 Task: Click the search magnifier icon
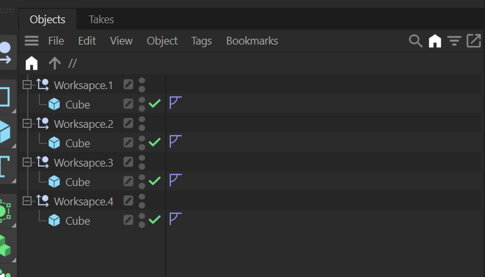[415, 41]
